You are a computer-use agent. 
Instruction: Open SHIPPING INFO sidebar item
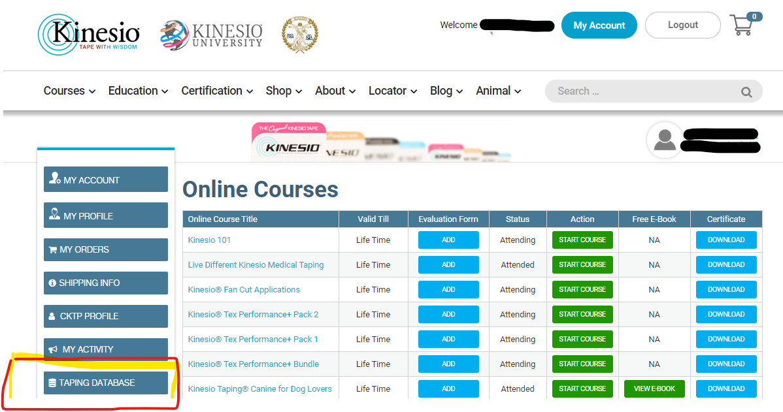(106, 283)
